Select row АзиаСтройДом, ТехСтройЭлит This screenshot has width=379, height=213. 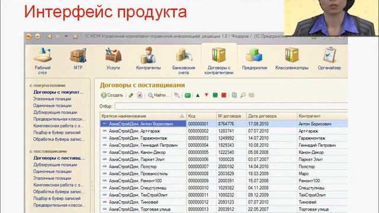[224, 195]
